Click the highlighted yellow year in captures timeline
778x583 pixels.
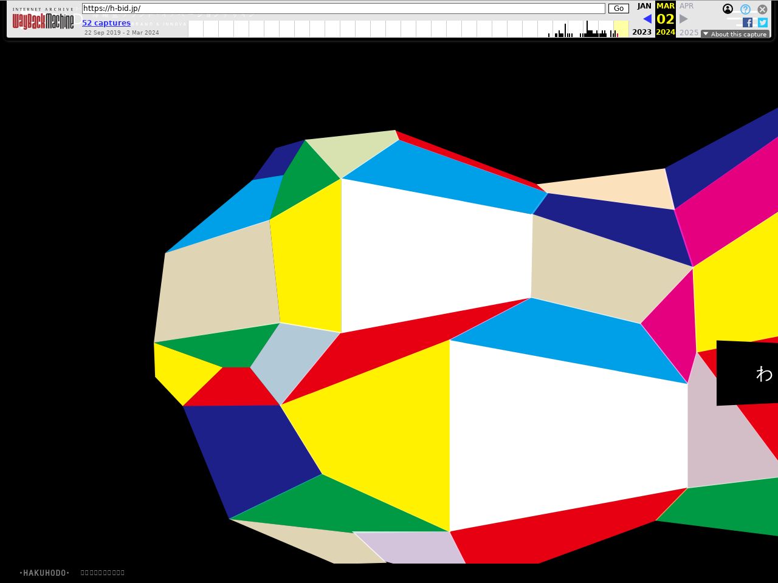pos(621,29)
